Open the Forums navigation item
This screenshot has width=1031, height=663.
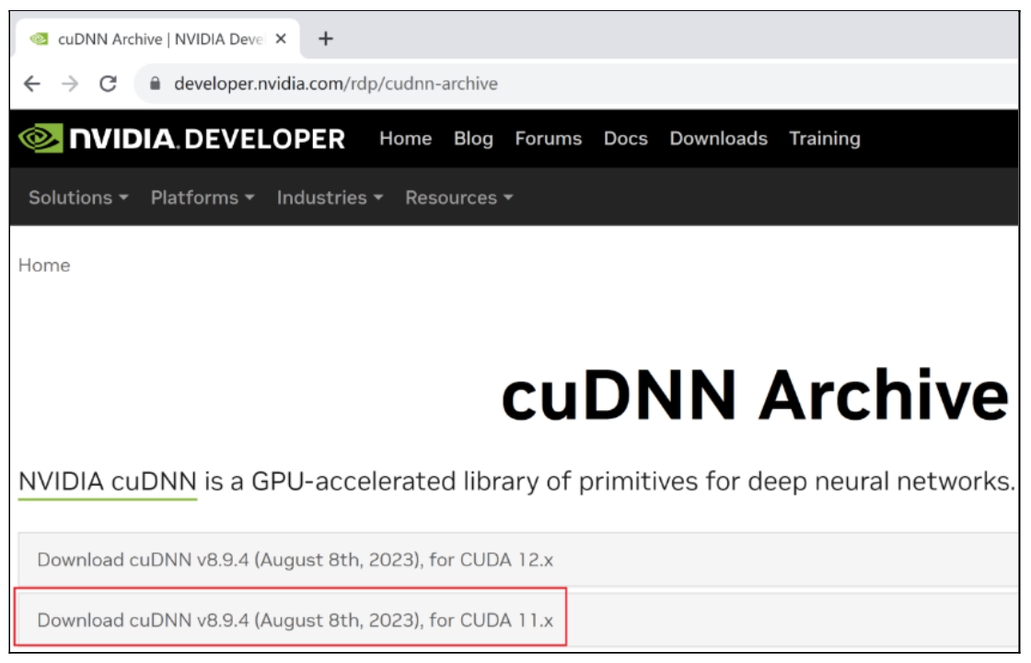[548, 139]
